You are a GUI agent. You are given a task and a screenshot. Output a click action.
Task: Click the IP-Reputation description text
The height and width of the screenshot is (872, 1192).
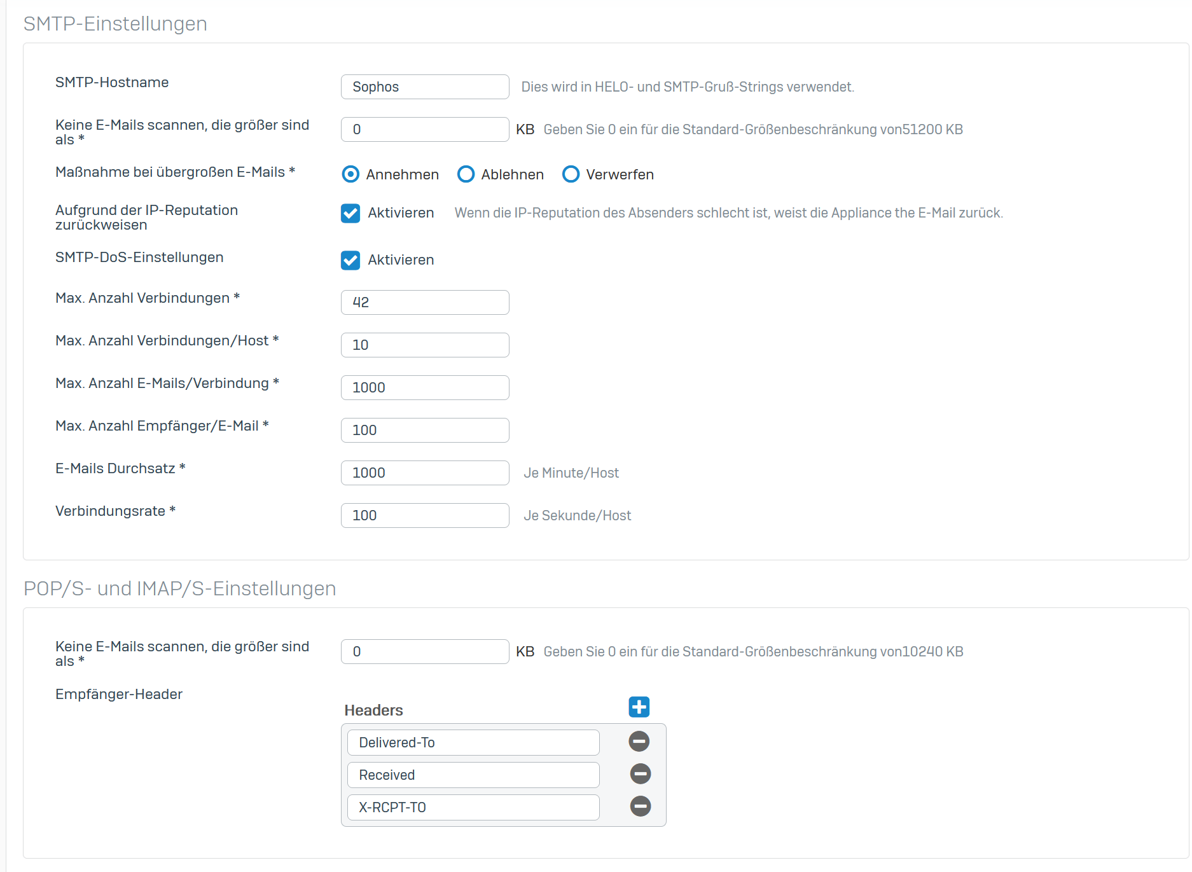[729, 213]
